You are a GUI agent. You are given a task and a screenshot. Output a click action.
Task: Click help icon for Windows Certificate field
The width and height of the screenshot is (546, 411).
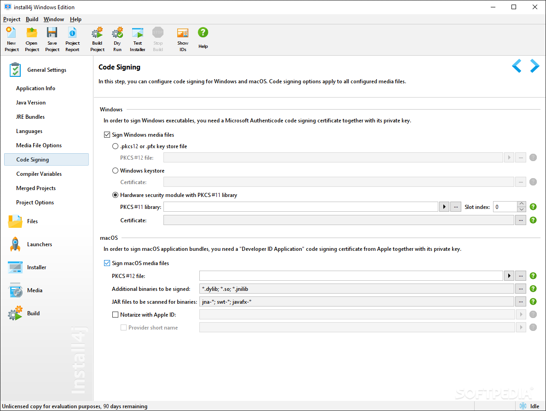[x=533, y=220]
